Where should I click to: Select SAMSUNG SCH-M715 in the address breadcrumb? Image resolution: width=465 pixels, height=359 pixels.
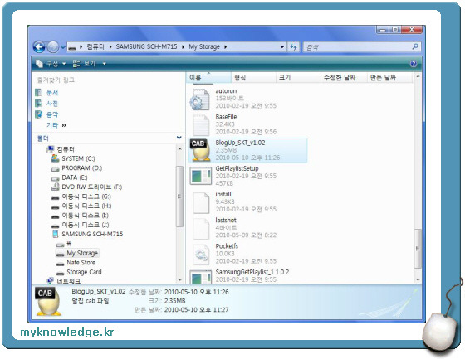point(146,46)
